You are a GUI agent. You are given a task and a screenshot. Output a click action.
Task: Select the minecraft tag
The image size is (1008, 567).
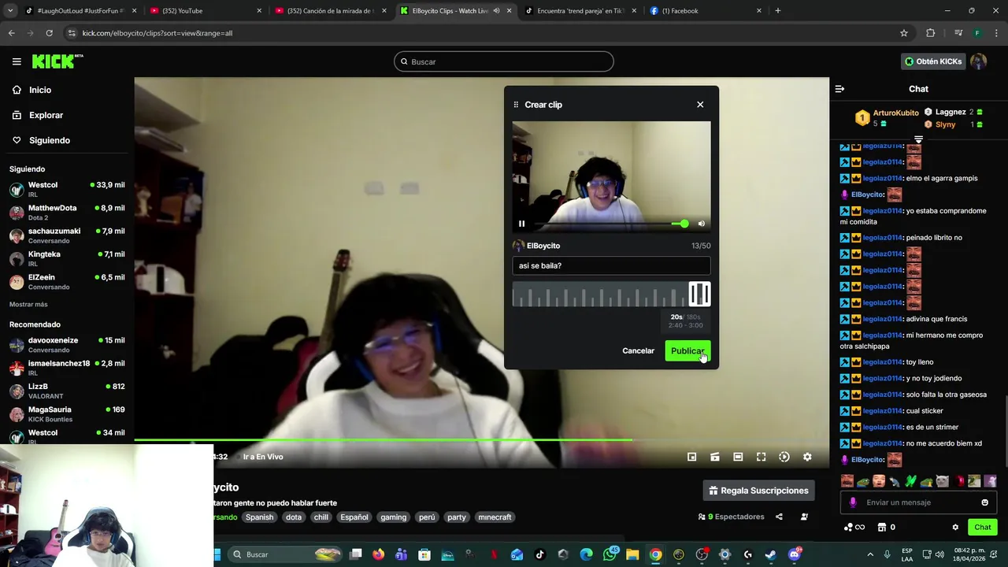click(495, 517)
